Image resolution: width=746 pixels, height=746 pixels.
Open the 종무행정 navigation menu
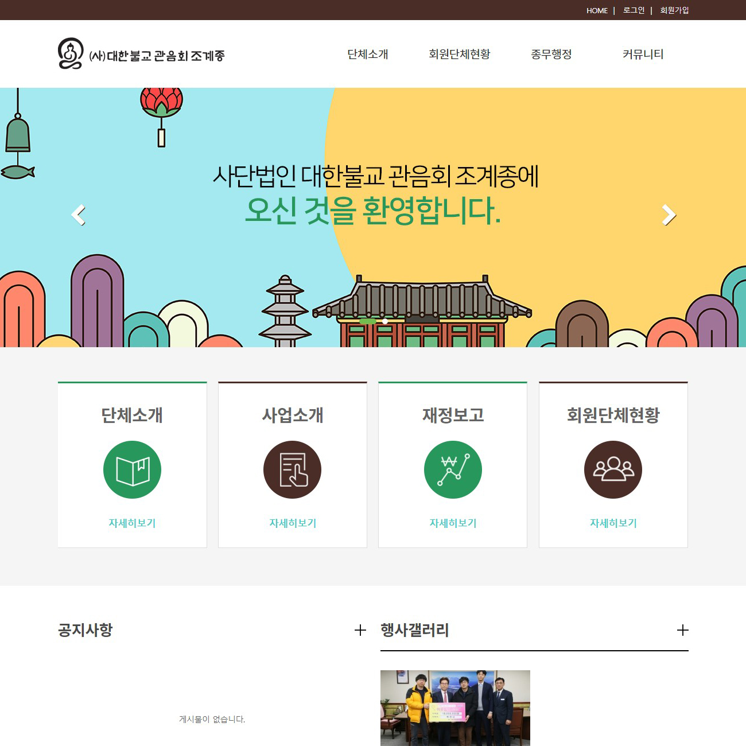point(551,55)
